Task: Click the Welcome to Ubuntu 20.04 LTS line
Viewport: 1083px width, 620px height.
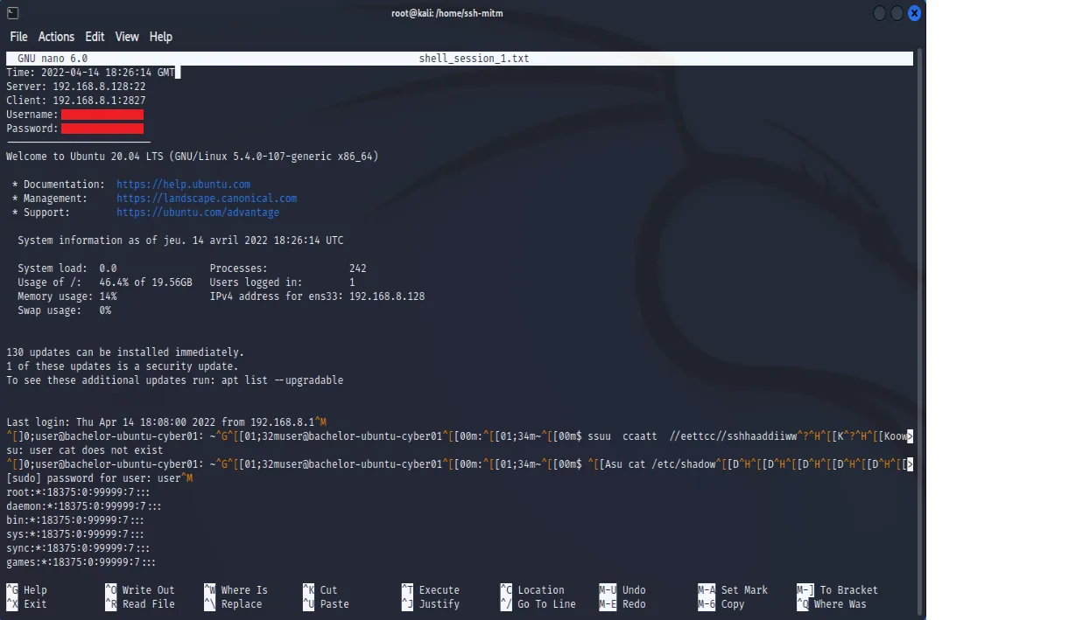Action: [193, 157]
